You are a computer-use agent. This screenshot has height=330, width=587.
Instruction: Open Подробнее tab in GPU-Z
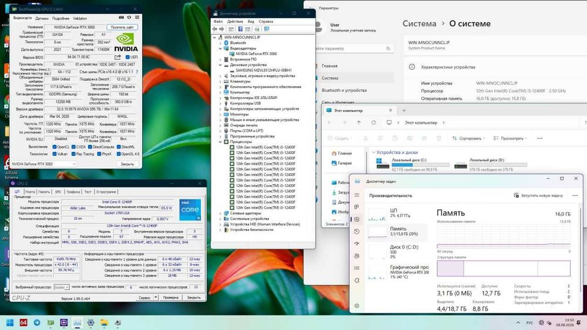click(60, 18)
